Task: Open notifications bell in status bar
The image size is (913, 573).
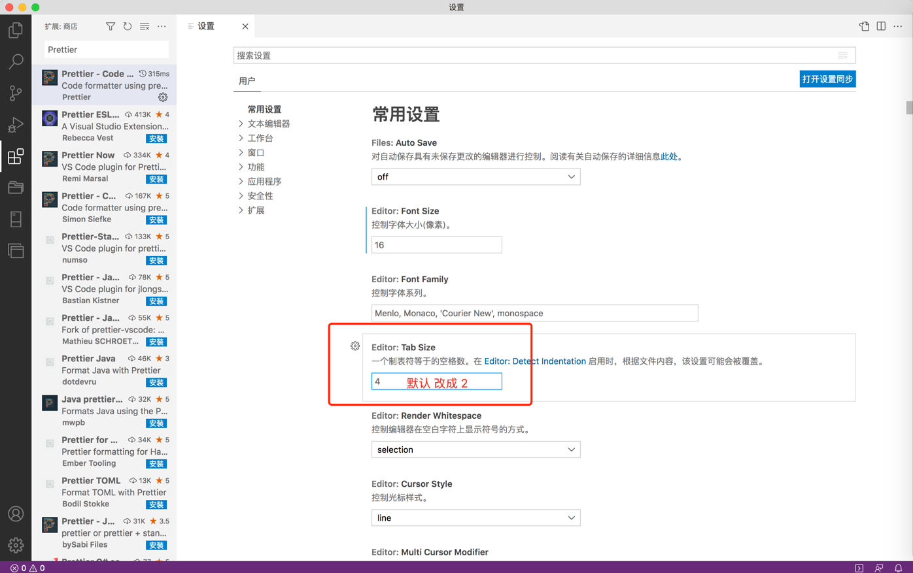Action: click(899, 568)
